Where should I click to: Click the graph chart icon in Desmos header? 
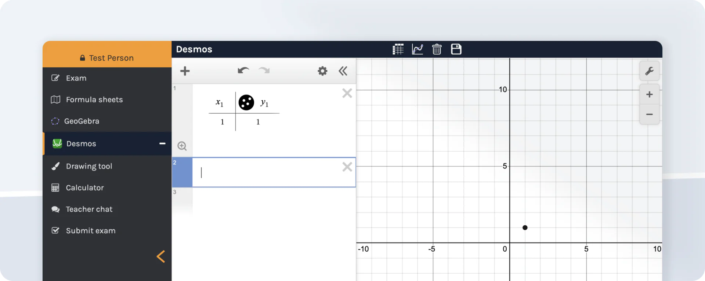pos(417,49)
